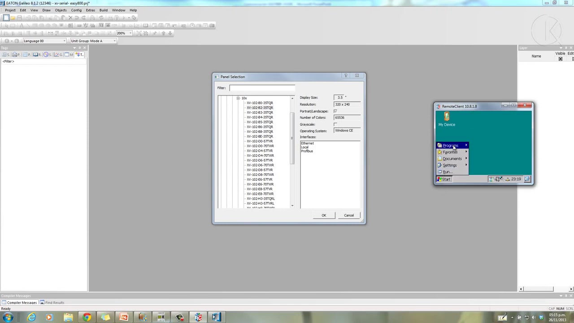Click the Start button in RemoteClient
This screenshot has width=574, height=323.
444,179
